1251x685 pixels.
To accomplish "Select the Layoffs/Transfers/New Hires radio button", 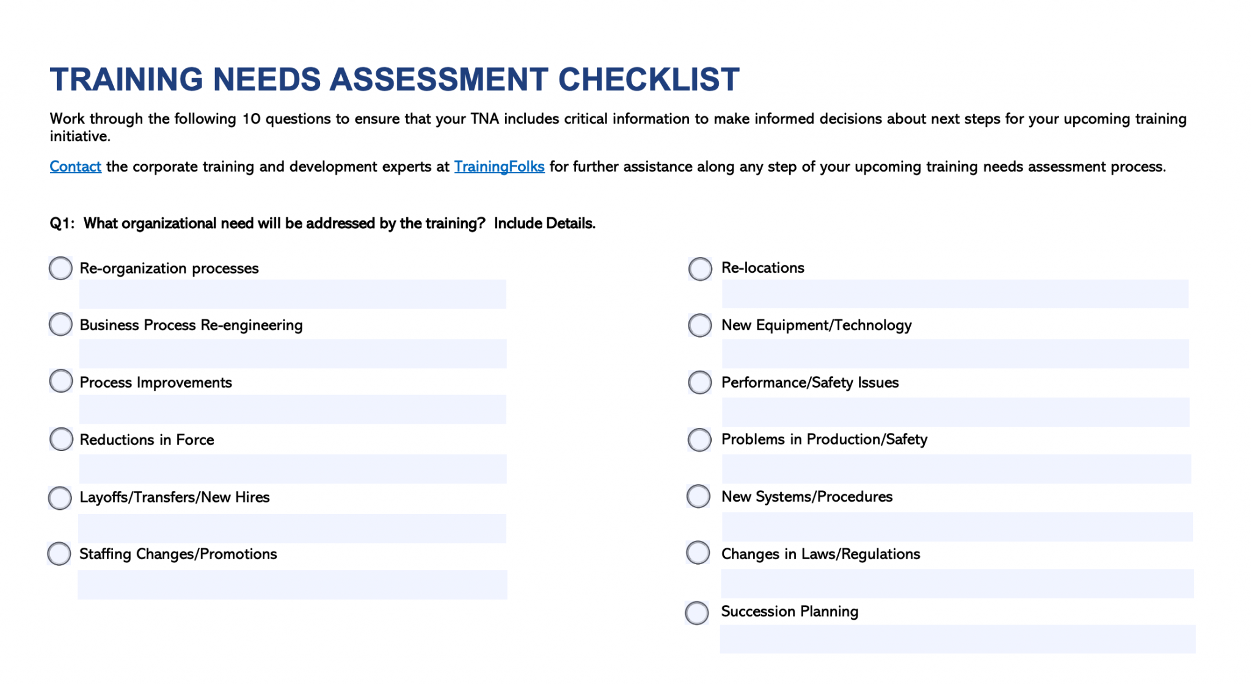I will click(60, 498).
